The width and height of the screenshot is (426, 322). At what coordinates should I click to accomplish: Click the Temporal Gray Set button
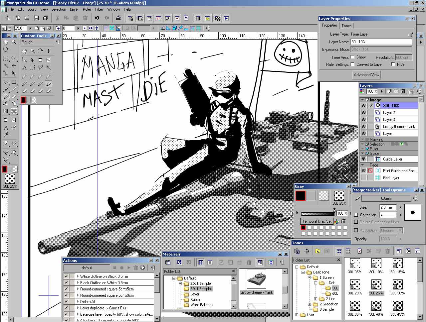pyautogui.click(x=317, y=221)
